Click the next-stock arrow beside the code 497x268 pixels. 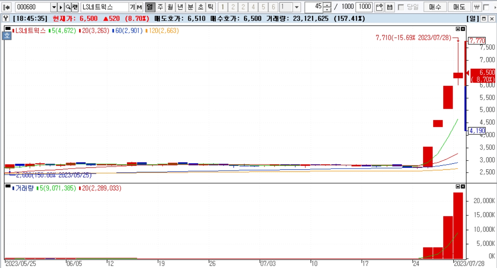tap(61, 7)
